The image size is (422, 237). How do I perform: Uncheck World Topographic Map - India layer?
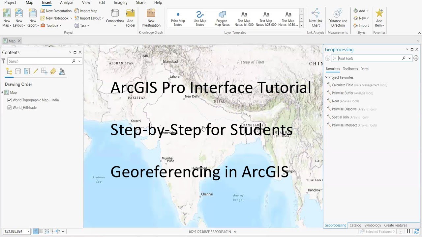point(10,100)
